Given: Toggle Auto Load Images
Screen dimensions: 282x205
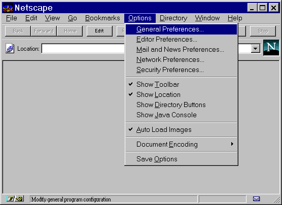Looking at the screenshot, I should (x=181, y=129).
